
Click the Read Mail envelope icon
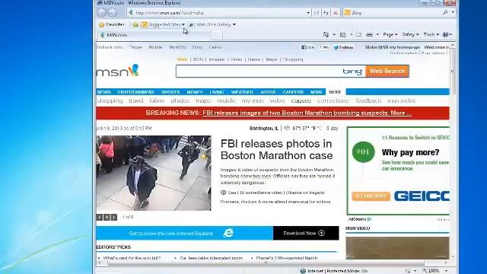pos(358,34)
